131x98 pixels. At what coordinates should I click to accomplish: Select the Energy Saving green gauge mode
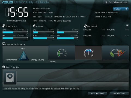click(x=62, y=53)
